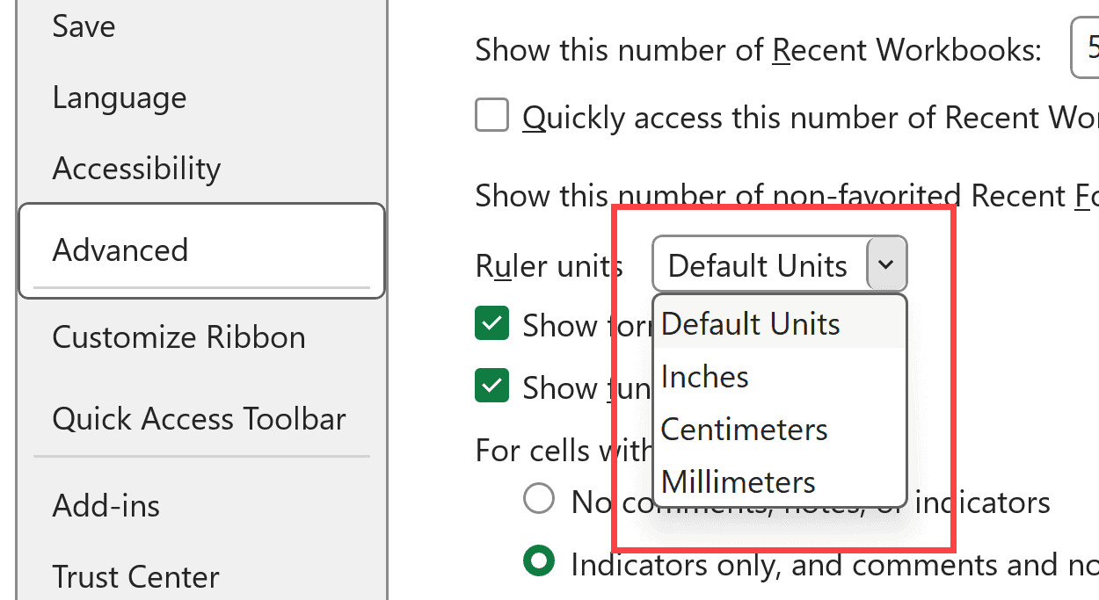Screen dimensions: 1099x600
Task: Go to Quick Access Toolbar settings
Action: (199, 419)
